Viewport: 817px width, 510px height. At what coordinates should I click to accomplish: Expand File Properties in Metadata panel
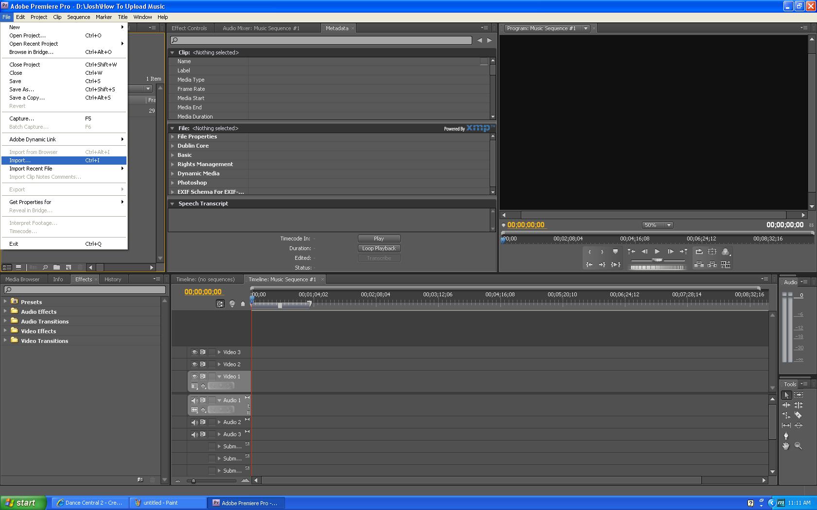click(x=173, y=136)
